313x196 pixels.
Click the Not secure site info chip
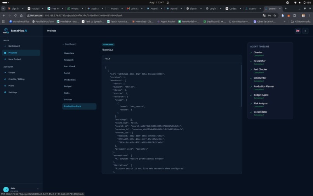click(x=35, y=16)
